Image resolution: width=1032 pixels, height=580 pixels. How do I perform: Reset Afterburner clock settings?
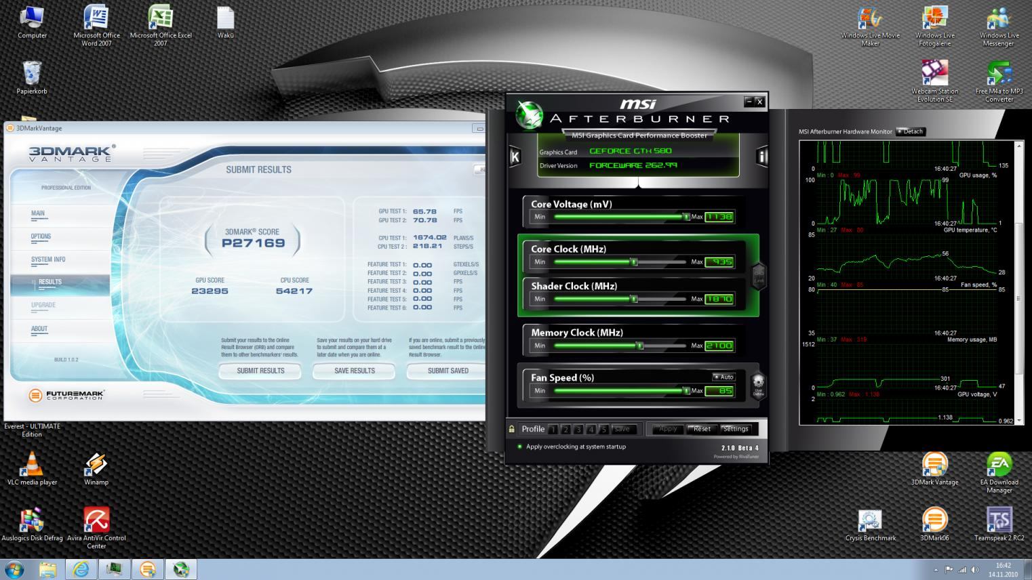click(x=702, y=429)
